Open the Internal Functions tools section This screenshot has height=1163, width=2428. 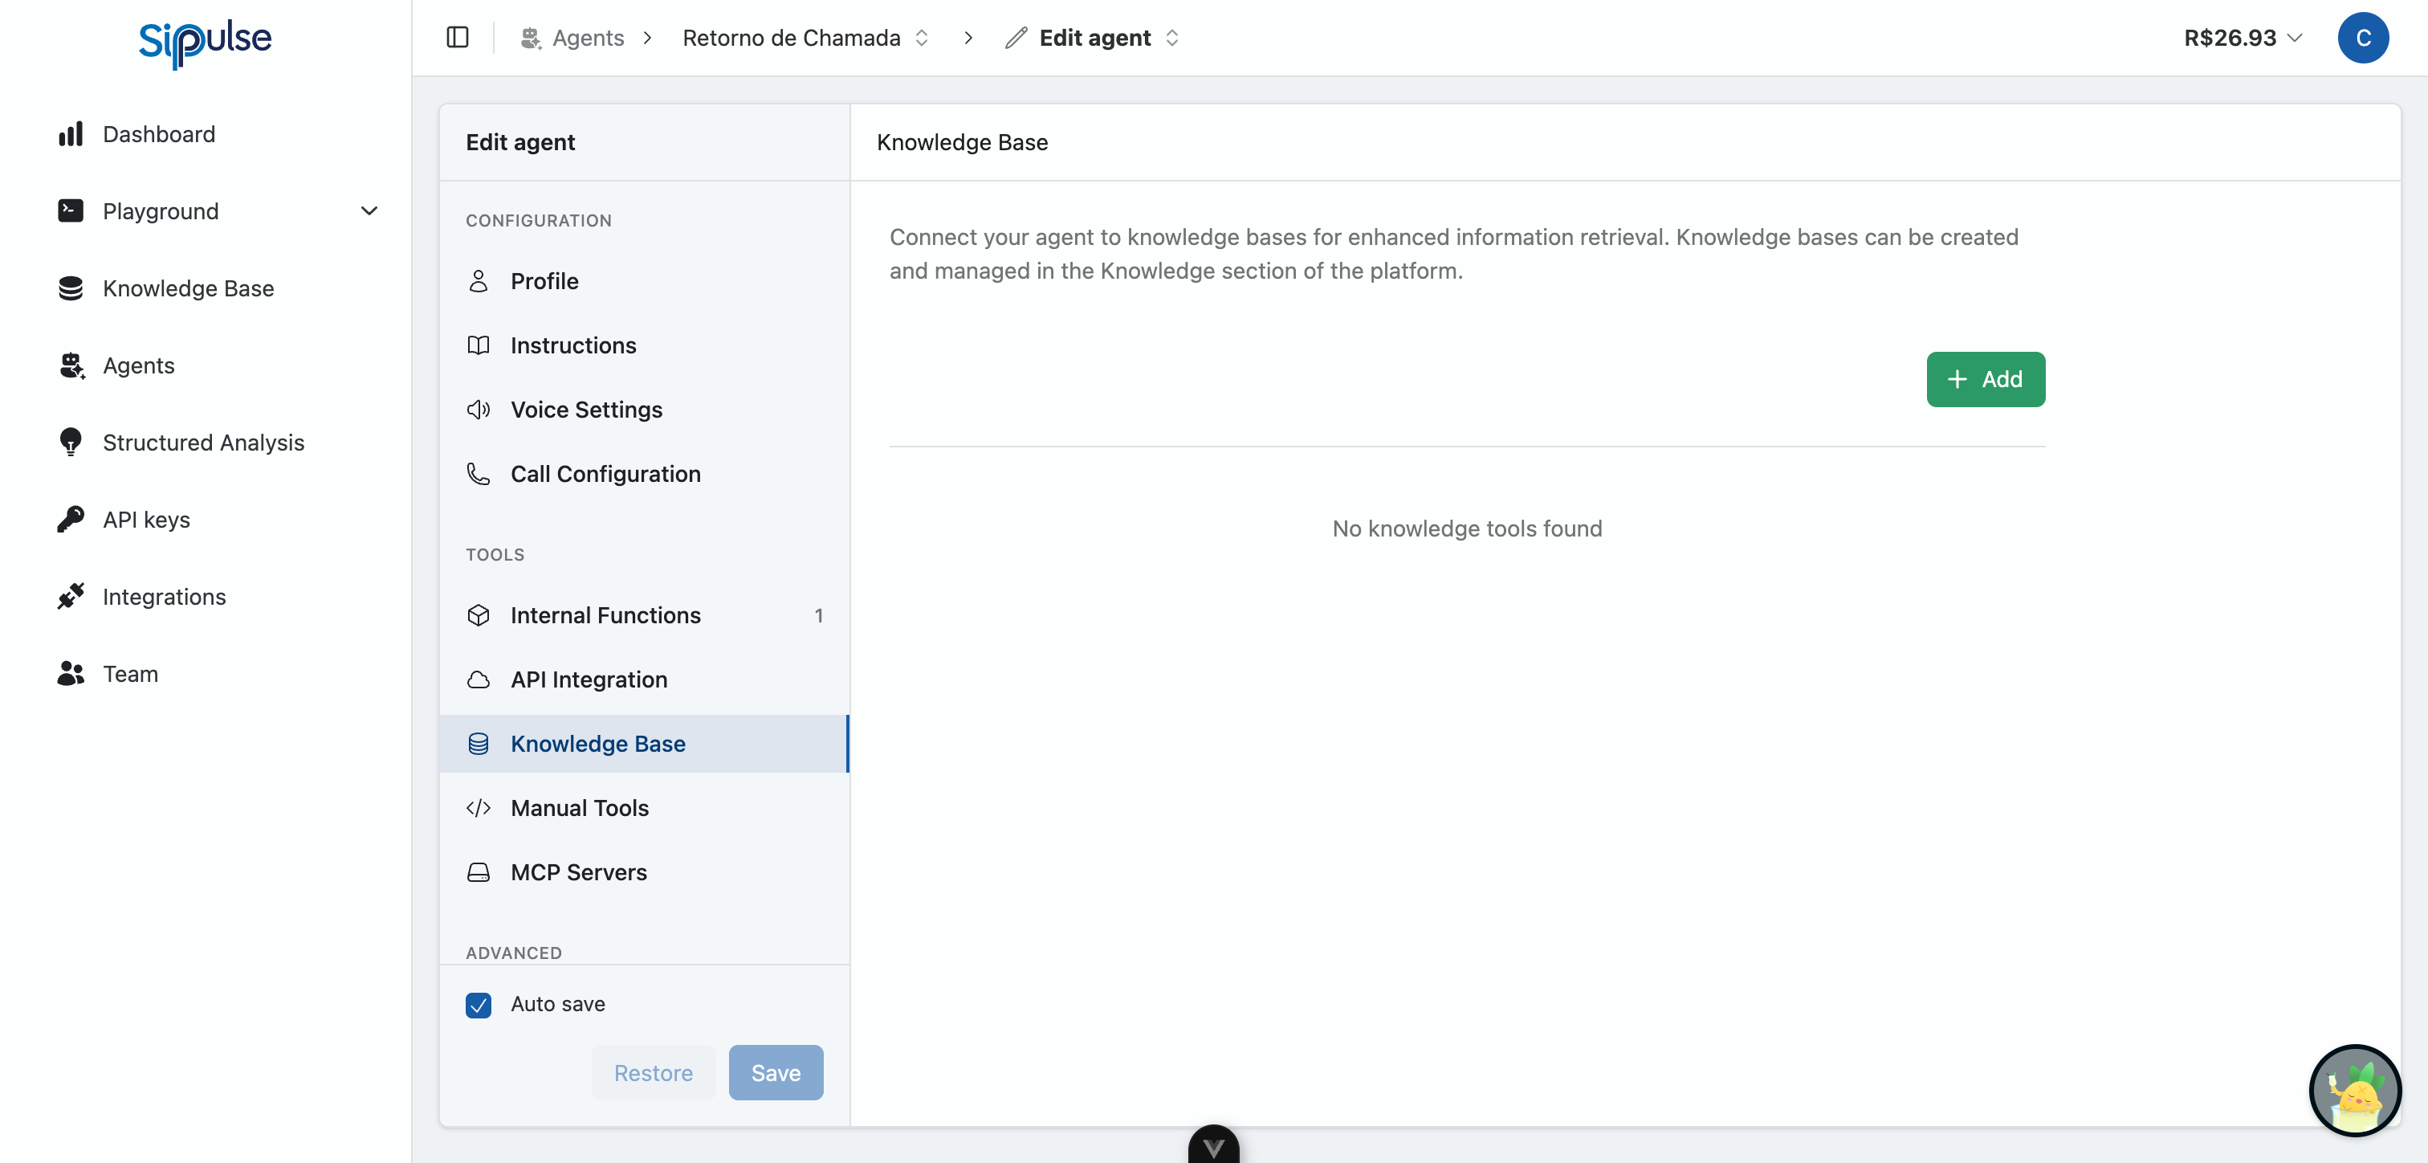pyautogui.click(x=606, y=615)
